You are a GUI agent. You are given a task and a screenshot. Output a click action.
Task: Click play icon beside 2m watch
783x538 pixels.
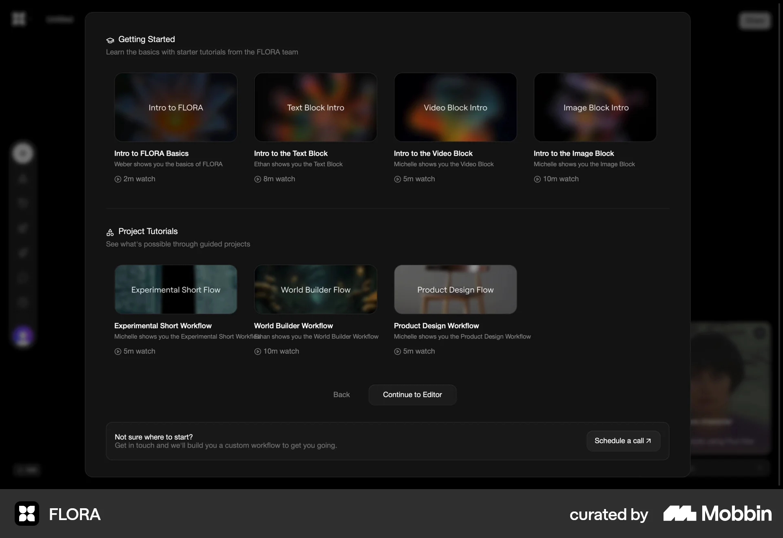click(x=118, y=179)
